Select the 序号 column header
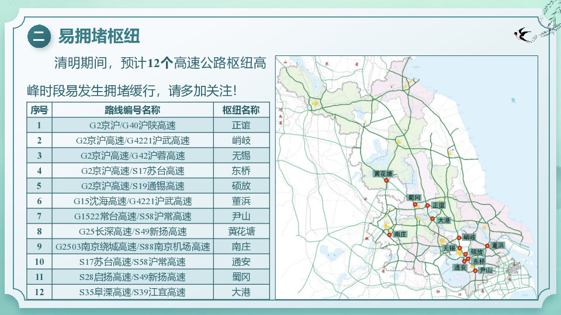Viewport: 561px width, 315px height. coord(39,110)
